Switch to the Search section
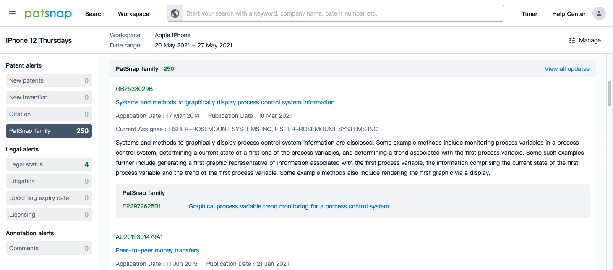 click(x=94, y=14)
